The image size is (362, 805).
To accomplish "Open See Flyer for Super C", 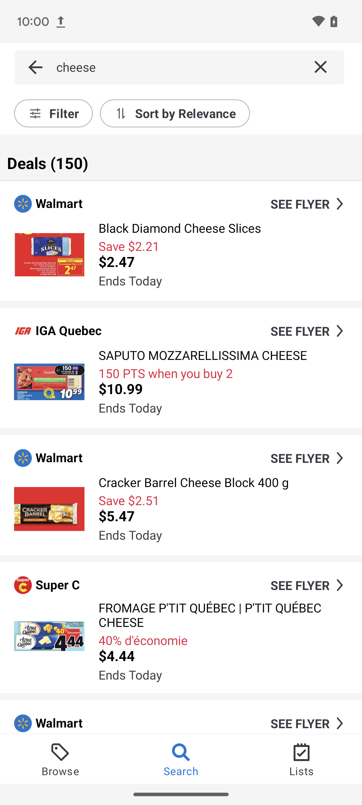I will 307,585.
